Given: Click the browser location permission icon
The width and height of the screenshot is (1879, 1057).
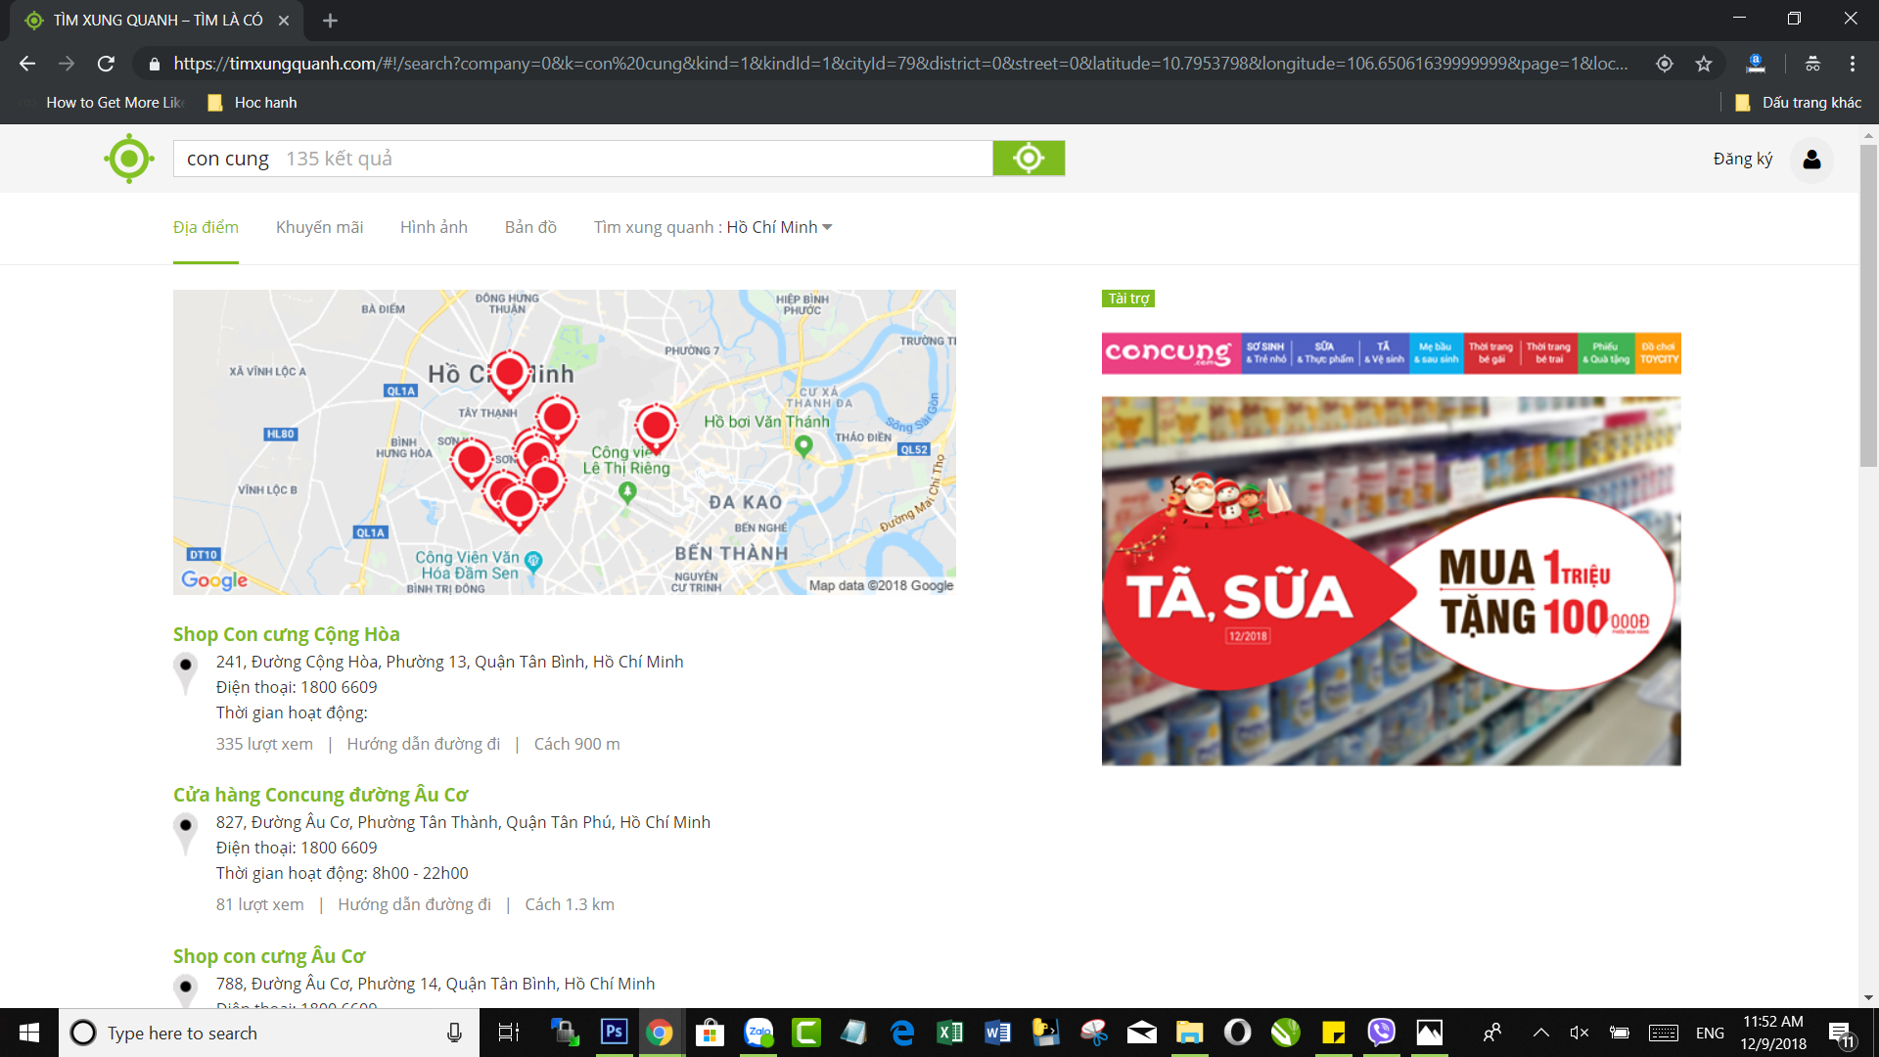Looking at the screenshot, I should (x=1665, y=64).
